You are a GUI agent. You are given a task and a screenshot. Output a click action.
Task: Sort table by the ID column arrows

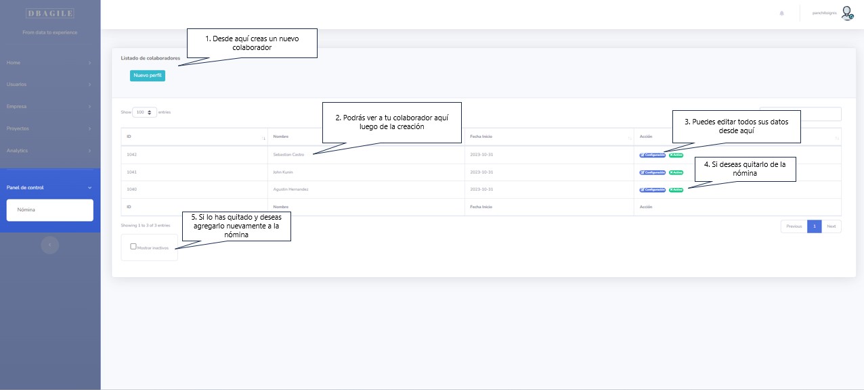click(263, 137)
